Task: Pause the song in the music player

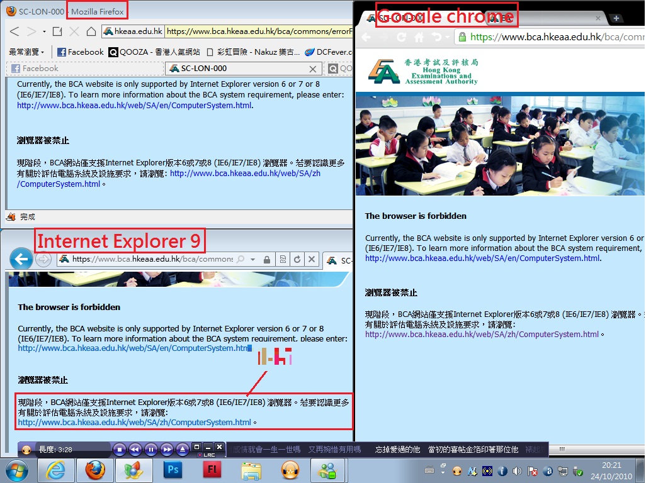Action: (x=150, y=450)
